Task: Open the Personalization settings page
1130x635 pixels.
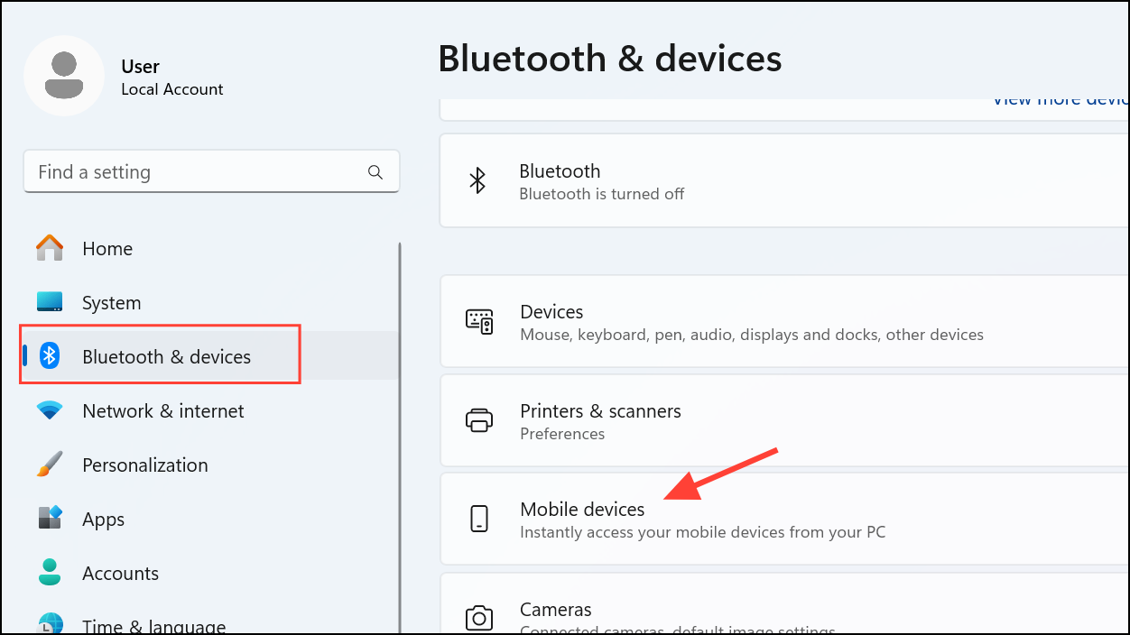Action: [144, 465]
